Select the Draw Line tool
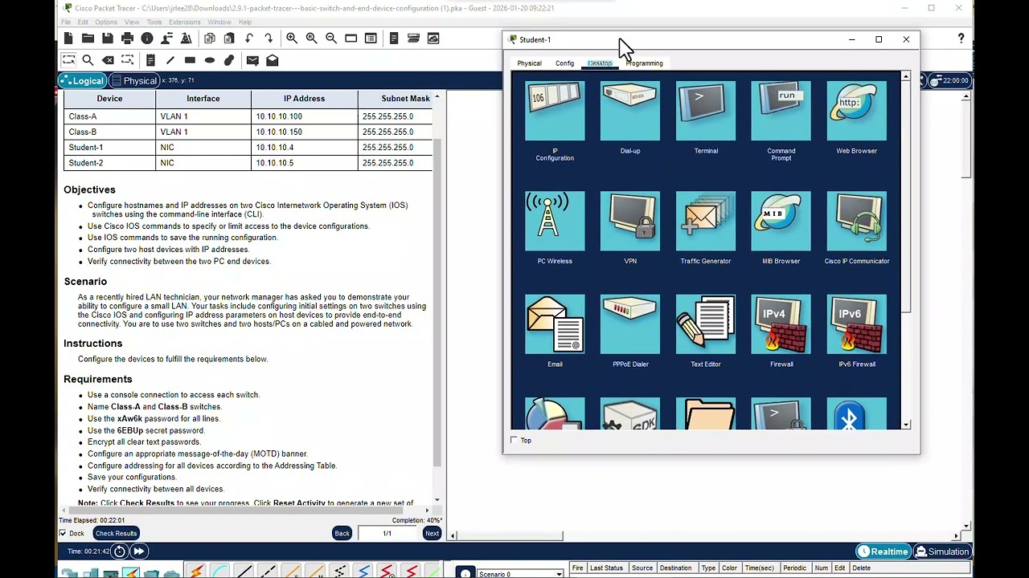Viewport: 1029px width, 578px height. coord(170,60)
